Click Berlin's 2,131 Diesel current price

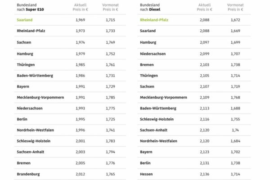(x=205, y=163)
